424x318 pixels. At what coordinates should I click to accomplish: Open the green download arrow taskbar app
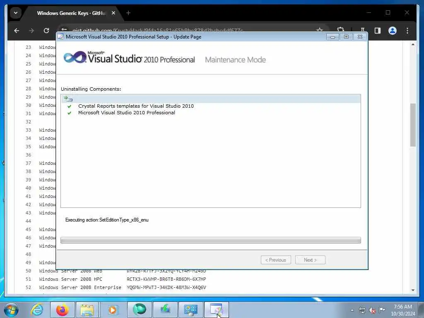tap(165, 310)
